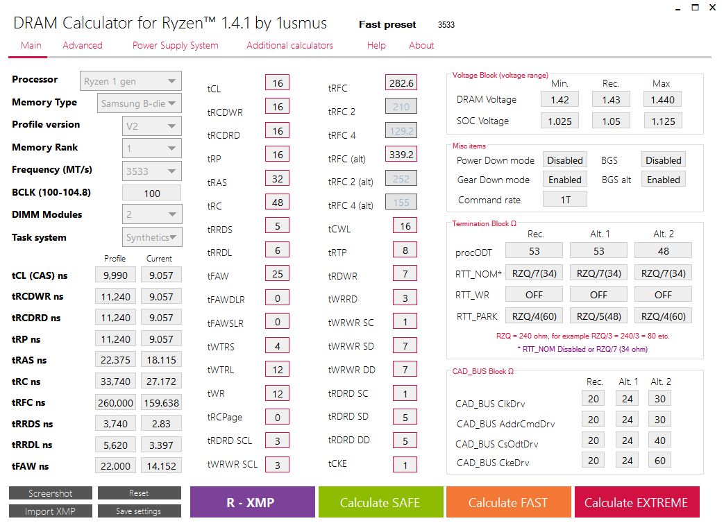Switch to the Main tab
This screenshot has height=530, width=724.
pos(31,45)
